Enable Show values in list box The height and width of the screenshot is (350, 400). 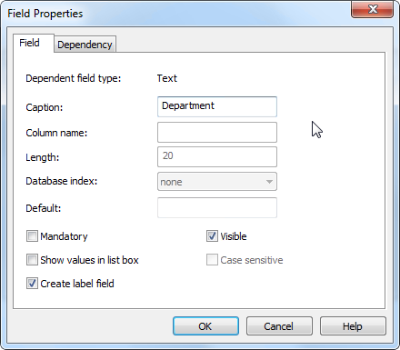32,260
